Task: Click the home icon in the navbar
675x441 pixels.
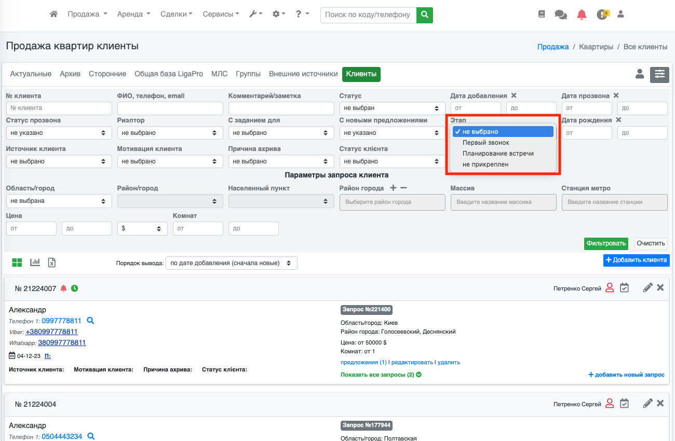Action: [53, 15]
